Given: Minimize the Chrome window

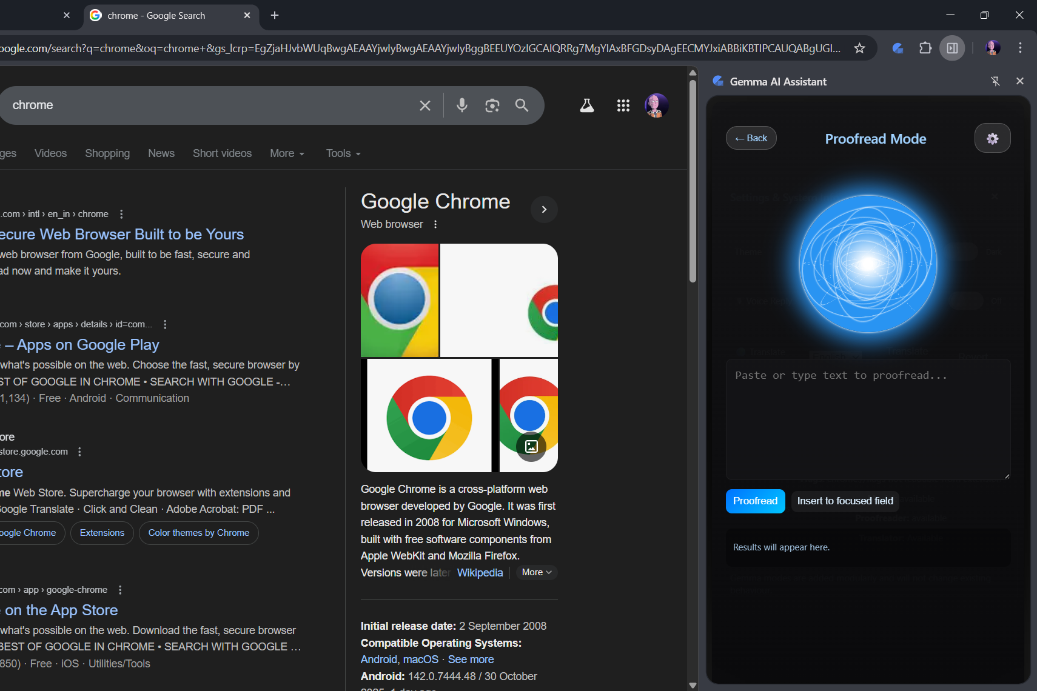Looking at the screenshot, I should click(950, 15).
